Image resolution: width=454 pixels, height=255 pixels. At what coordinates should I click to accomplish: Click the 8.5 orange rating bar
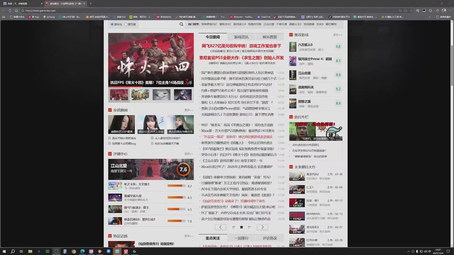tap(176, 197)
